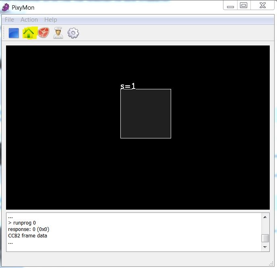Open the Action menu
Screen dimensions: 277x268
(x=29, y=20)
